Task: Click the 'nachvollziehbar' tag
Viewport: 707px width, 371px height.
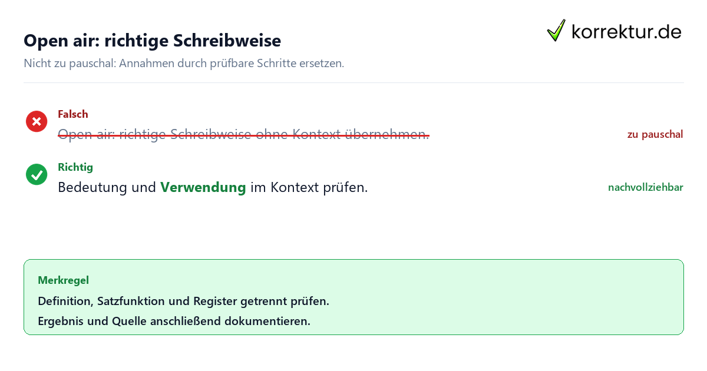Action: coord(646,187)
